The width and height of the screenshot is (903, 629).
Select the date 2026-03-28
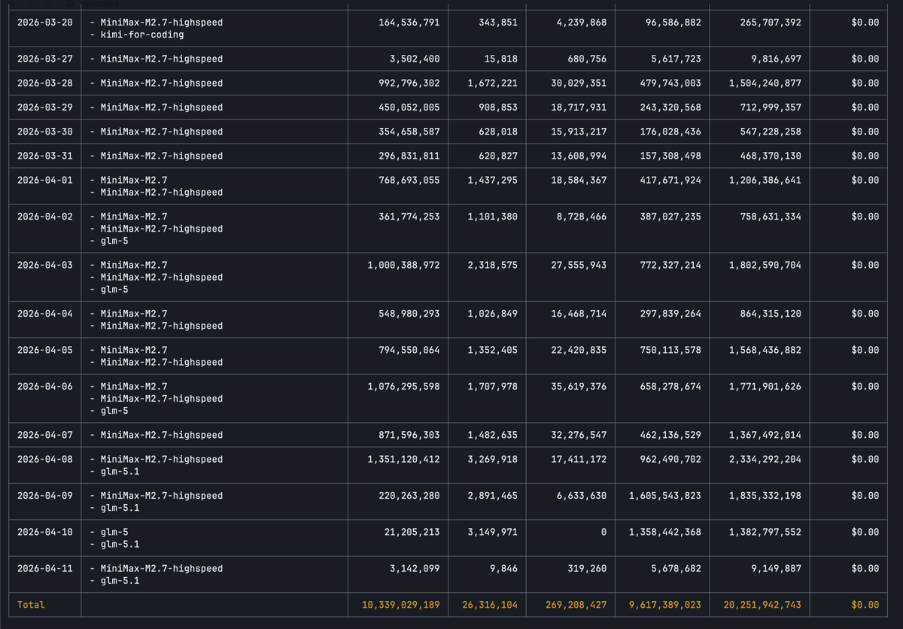[x=45, y=83]
